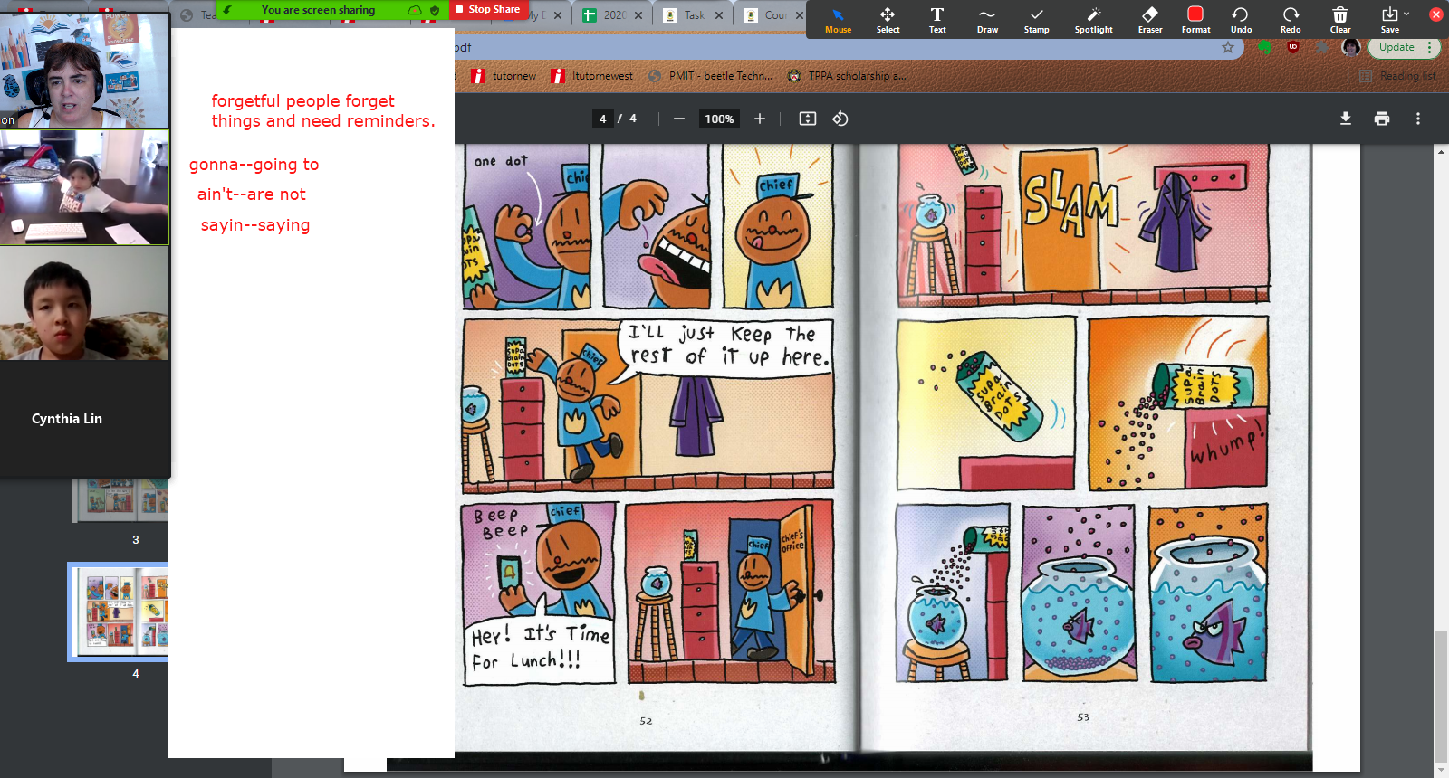This screenshot has width=1449, height=778.
Task: Open the Itutornewest bookmark
Action: (592, 76)
